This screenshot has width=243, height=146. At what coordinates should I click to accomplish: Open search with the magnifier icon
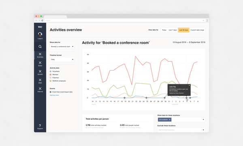(40, 47)
